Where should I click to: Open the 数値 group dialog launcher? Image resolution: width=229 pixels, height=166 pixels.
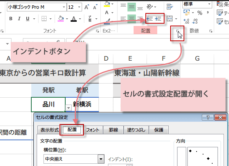(211, 31)
